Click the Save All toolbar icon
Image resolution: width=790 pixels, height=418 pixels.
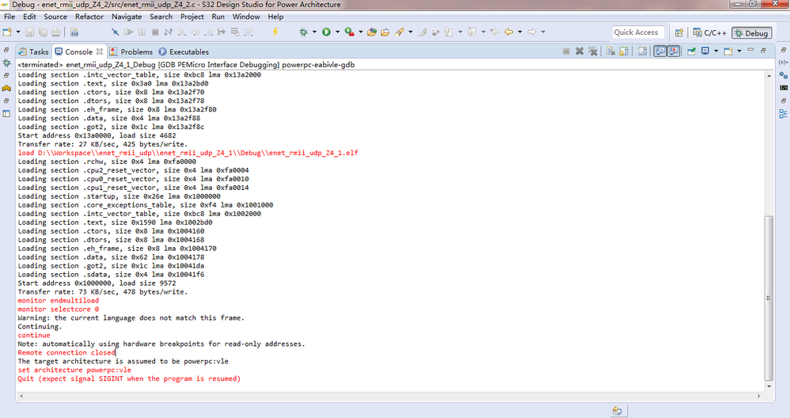(x=43, y=32)
